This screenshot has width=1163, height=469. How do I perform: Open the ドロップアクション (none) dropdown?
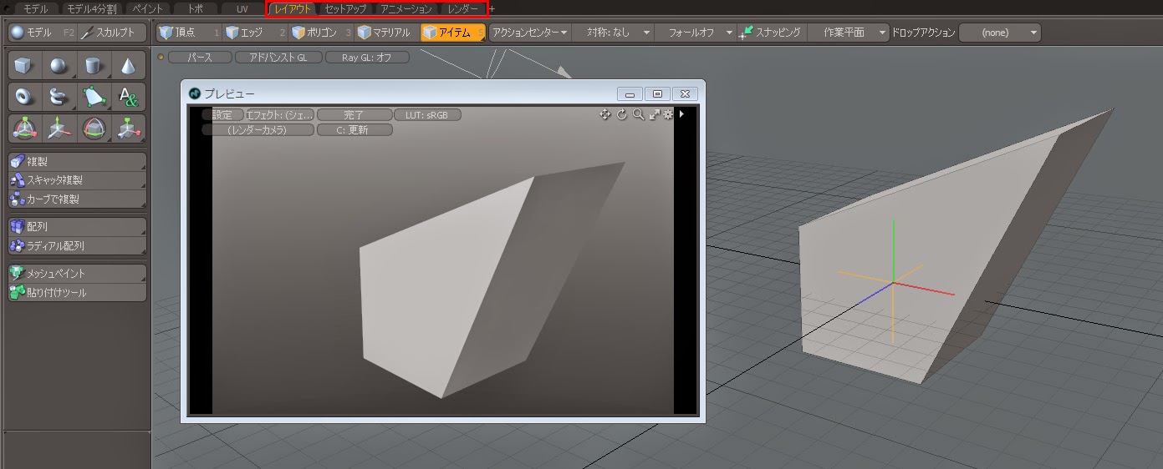pyautogui.click(x=999, y=33)
